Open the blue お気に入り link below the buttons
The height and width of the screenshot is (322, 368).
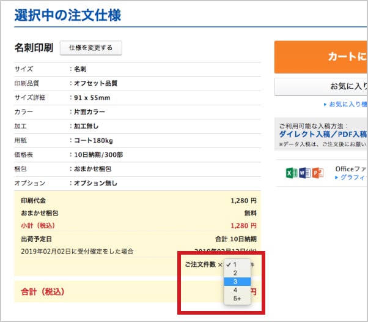tap(348, 105)
